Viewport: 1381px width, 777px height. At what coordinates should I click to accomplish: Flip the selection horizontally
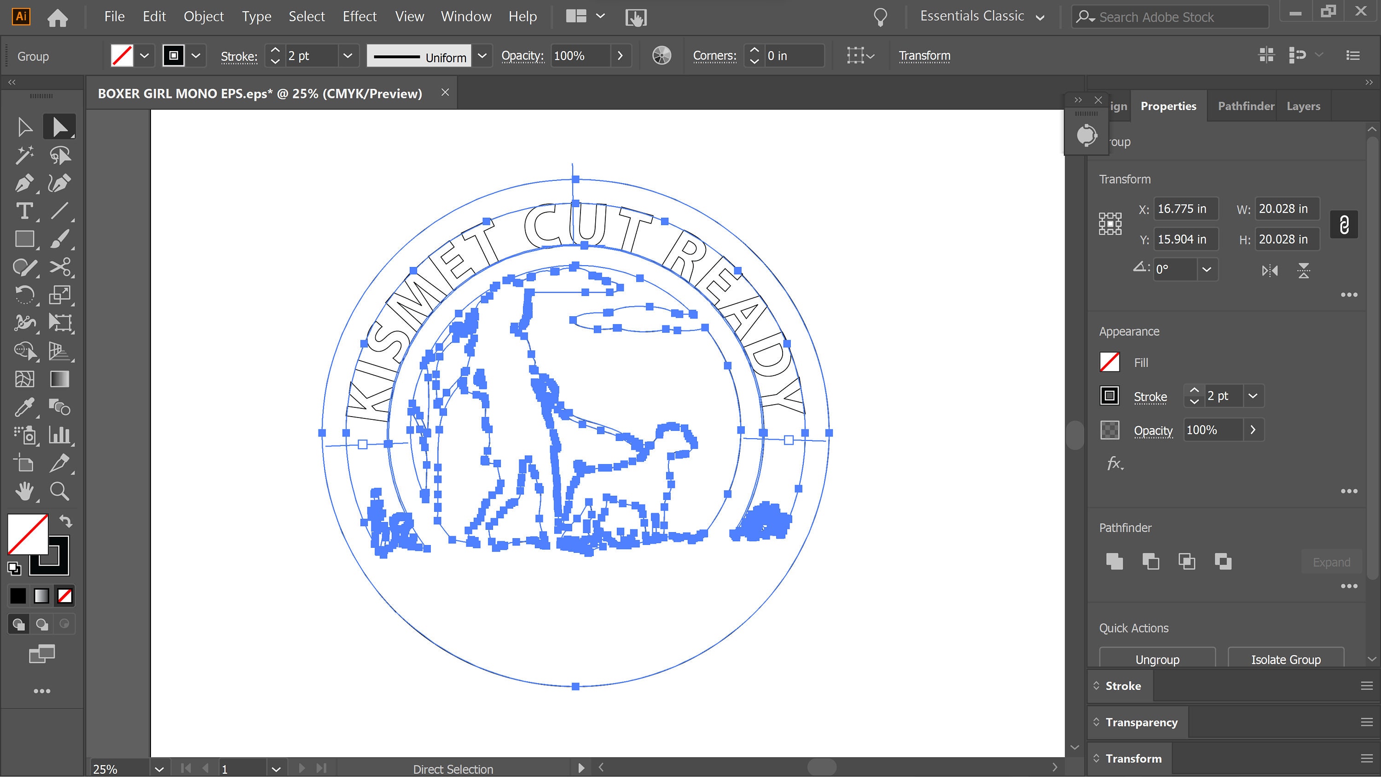pos(1270,270)
